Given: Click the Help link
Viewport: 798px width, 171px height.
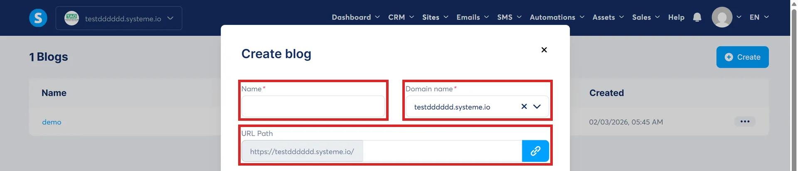Looking at the screenshot, I should coord(676,17).
